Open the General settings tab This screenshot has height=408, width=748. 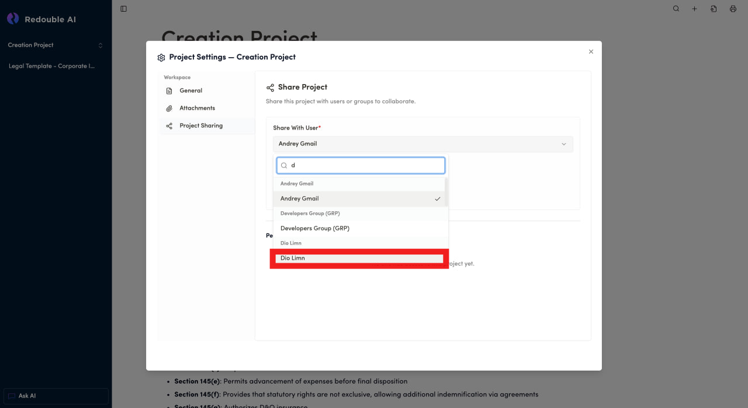pos(191,91)
